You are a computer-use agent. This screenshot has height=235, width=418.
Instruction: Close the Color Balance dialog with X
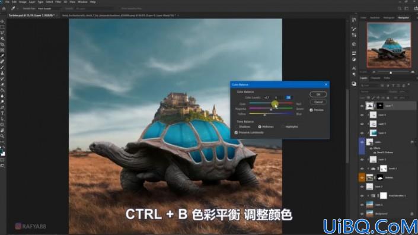coord(326,84)
